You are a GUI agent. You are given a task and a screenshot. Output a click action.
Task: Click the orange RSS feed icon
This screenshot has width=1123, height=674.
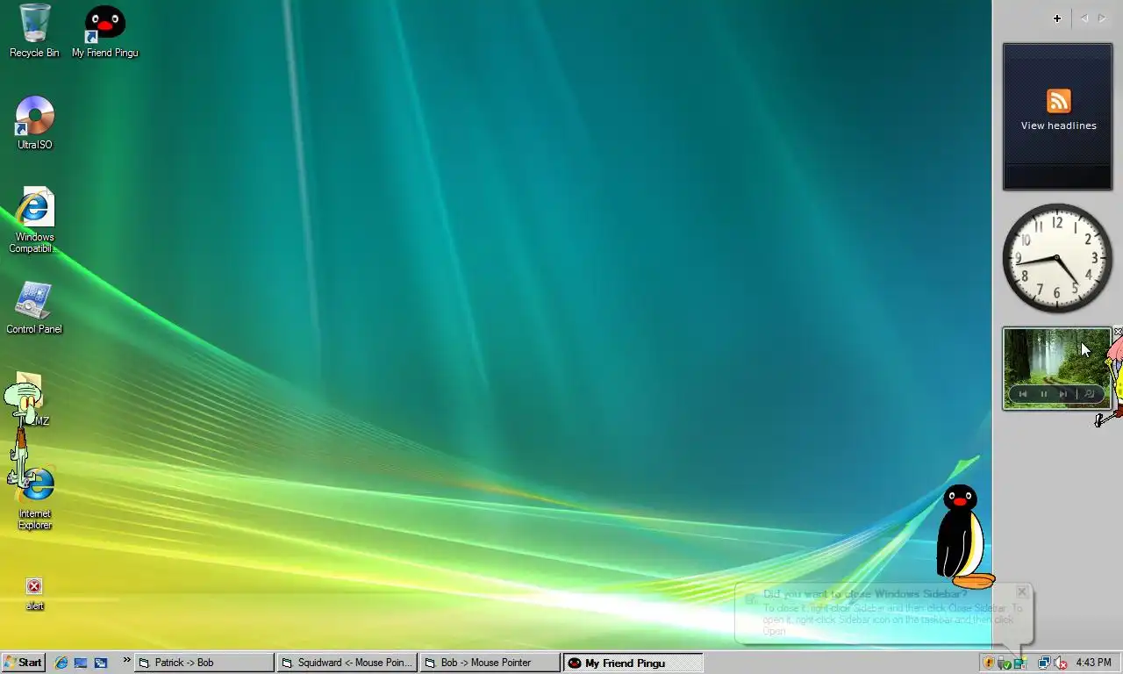pyautogui.click(x=1058, y=101)
